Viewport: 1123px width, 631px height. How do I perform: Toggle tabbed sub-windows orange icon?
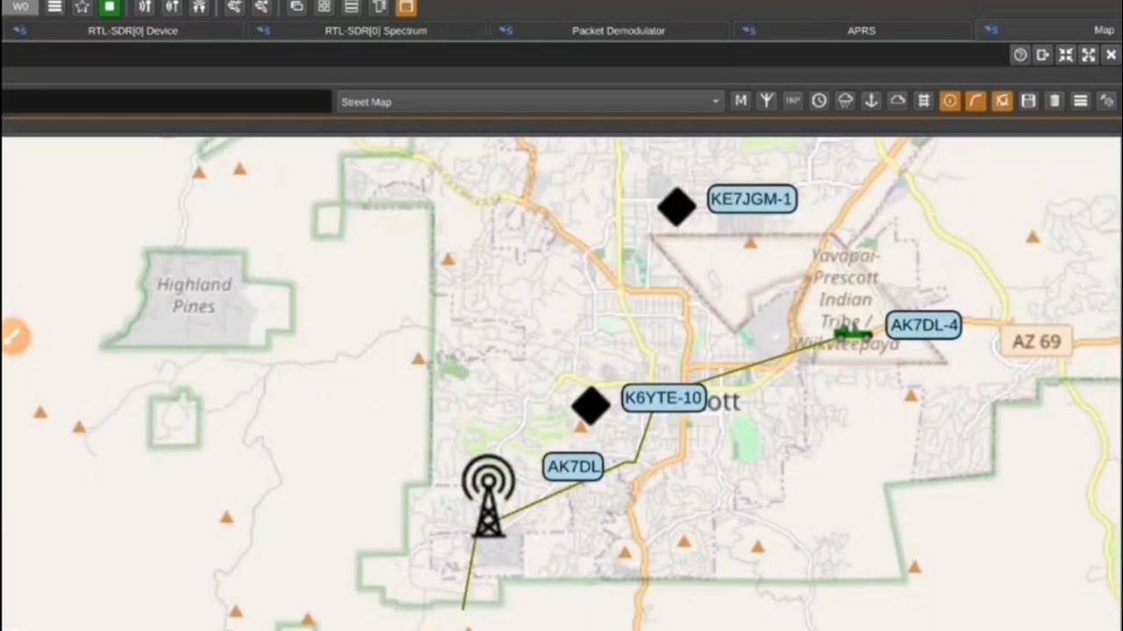405,7
